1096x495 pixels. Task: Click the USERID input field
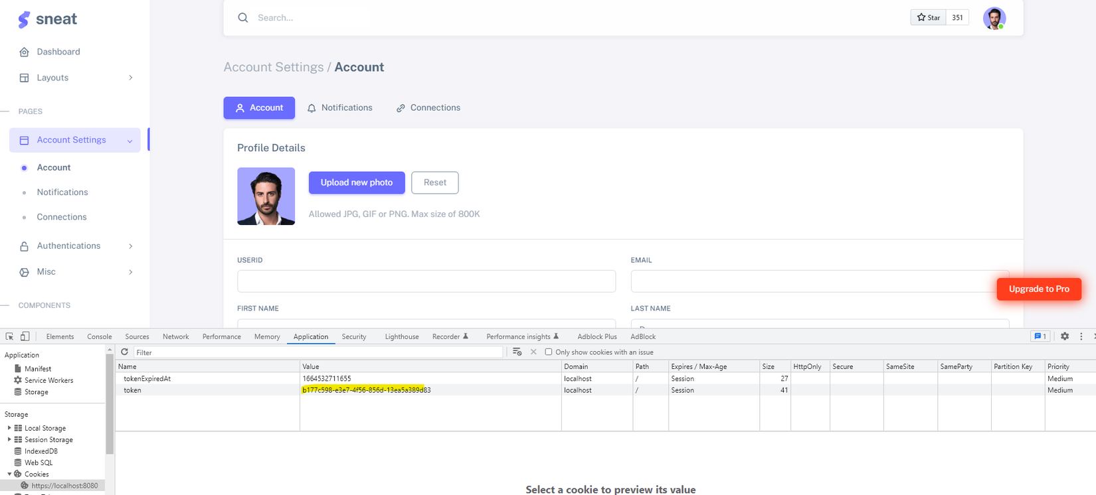pos(426,281)
